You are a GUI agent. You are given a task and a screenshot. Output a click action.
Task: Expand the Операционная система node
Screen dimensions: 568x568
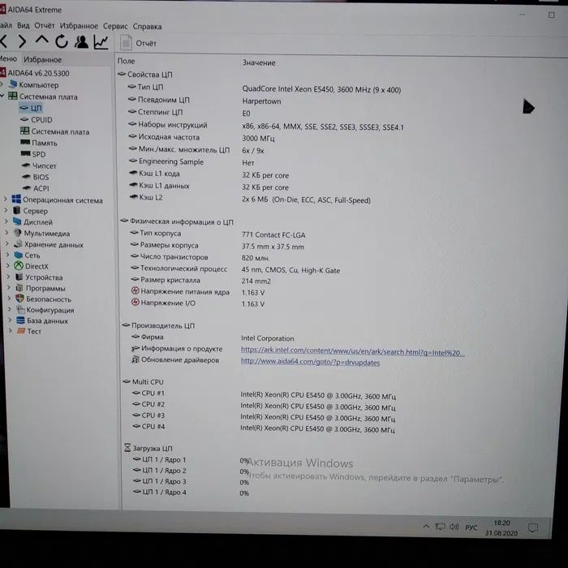(x=6, y=199)
